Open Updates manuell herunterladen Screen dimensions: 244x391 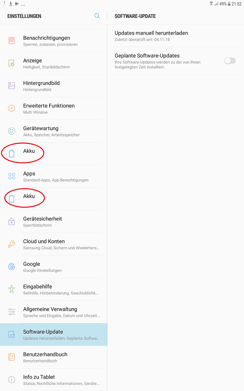[176, 36]
